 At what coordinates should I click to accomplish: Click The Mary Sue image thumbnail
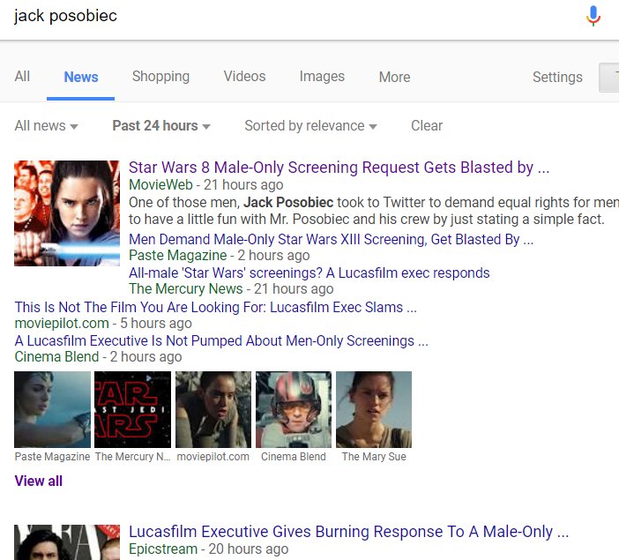[x=374, y=409]
